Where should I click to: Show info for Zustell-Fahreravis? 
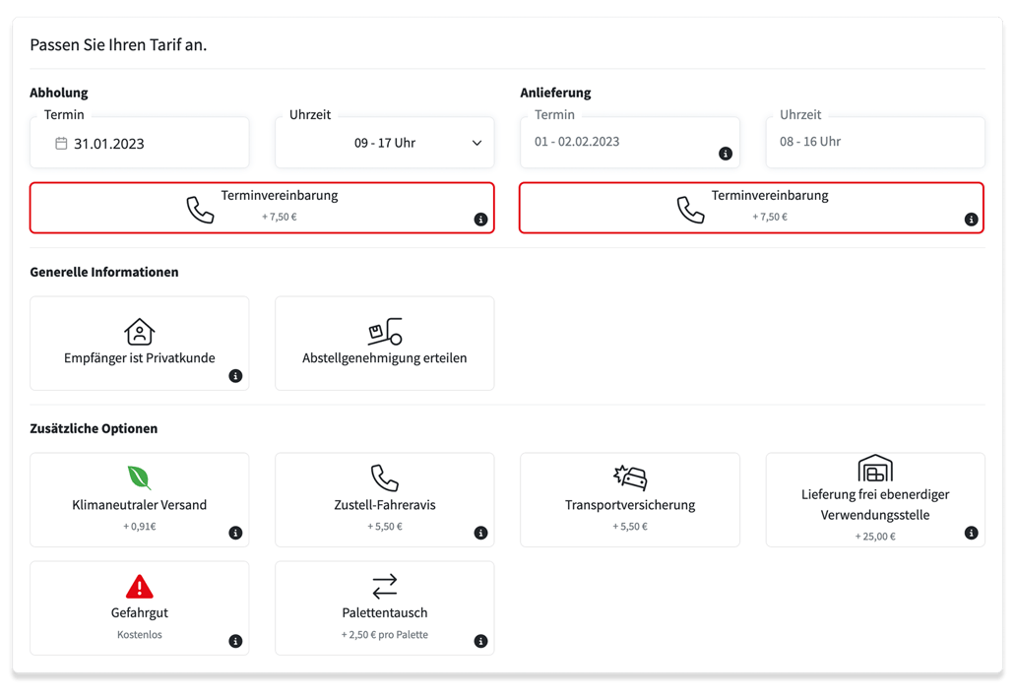tap(480, 534)
